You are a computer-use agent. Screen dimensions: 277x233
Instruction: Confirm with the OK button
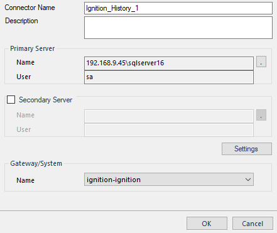click(x=207, y=224)
